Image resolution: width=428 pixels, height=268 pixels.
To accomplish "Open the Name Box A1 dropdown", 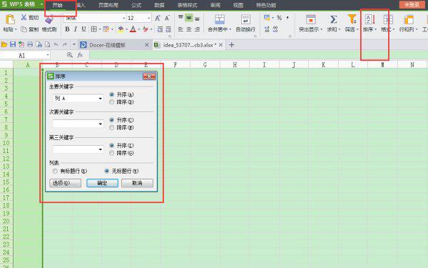I will (48, 55).
